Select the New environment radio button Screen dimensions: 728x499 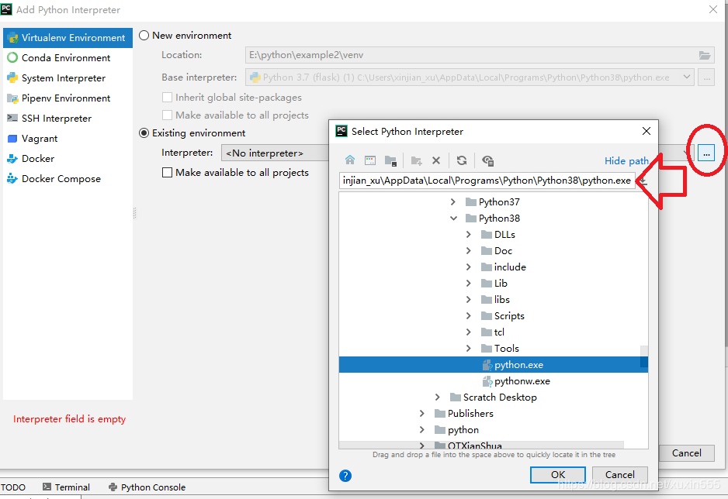[144, 36]
